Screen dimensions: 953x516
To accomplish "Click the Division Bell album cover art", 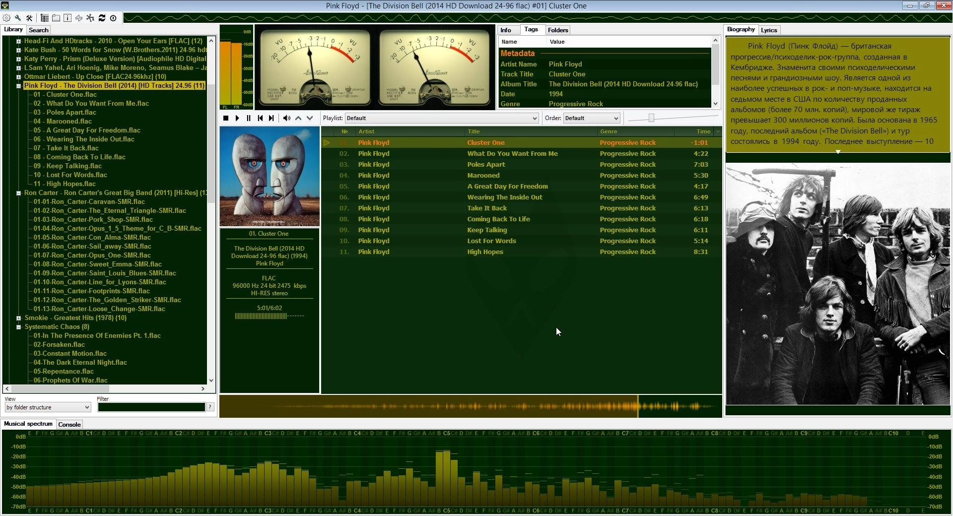I will coord(270,177).
